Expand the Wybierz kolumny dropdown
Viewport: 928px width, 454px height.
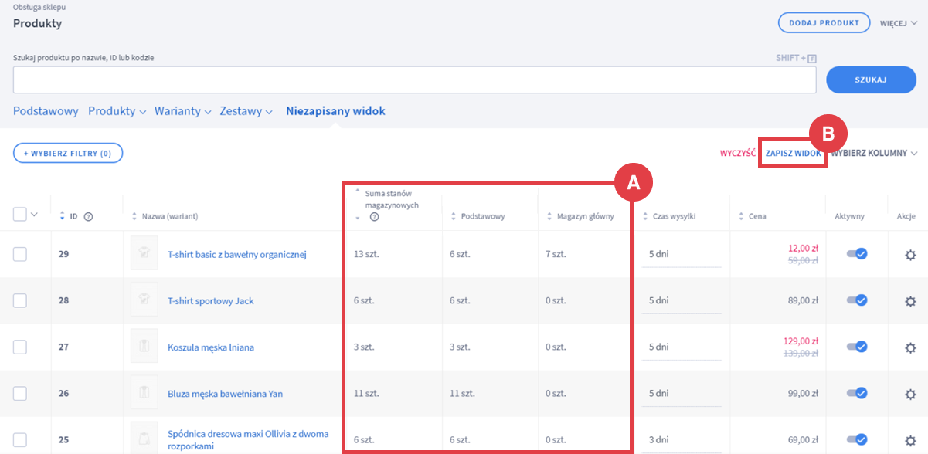(873, 153)
